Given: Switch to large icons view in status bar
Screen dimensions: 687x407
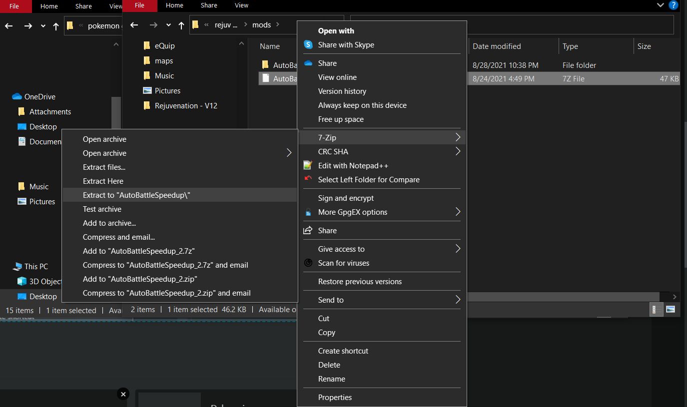Looking at the screenshot, I should [671, 309].
